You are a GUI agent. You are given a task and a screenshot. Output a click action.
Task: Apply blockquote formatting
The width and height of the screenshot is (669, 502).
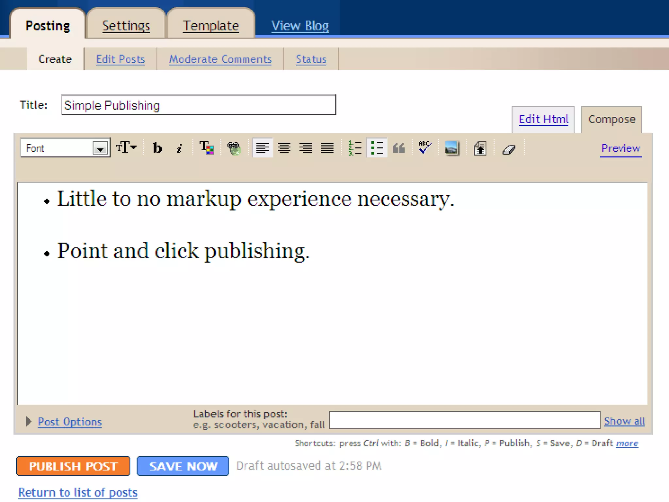click(x=399, y=148)
